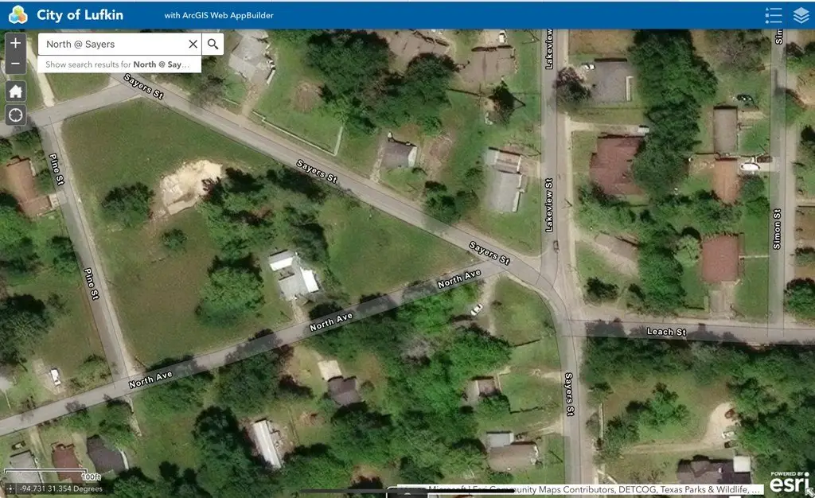Clear the North @ Sayers search text
Screen dimensions: 815x498
(x=193, y=45)
